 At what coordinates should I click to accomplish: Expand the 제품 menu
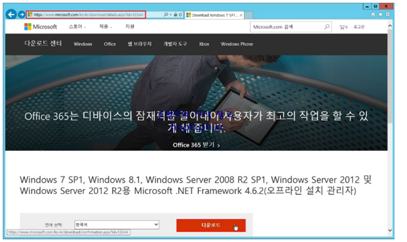105,27
